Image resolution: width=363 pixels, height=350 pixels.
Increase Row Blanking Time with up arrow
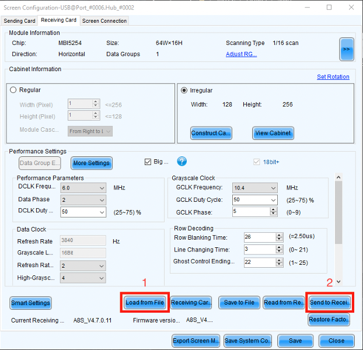(x=279, y=235)
